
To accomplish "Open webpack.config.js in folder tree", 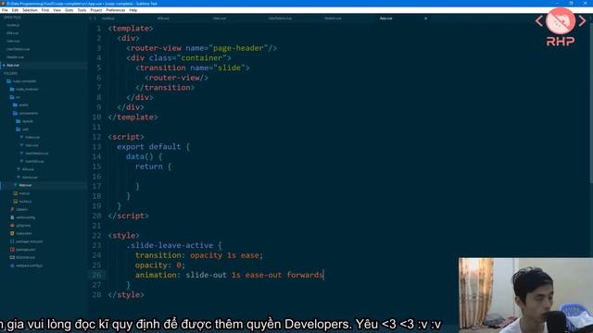I will pos(29,265).
